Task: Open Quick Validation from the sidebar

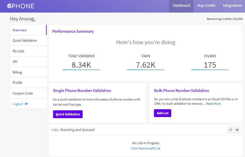Action: [25, 41]
